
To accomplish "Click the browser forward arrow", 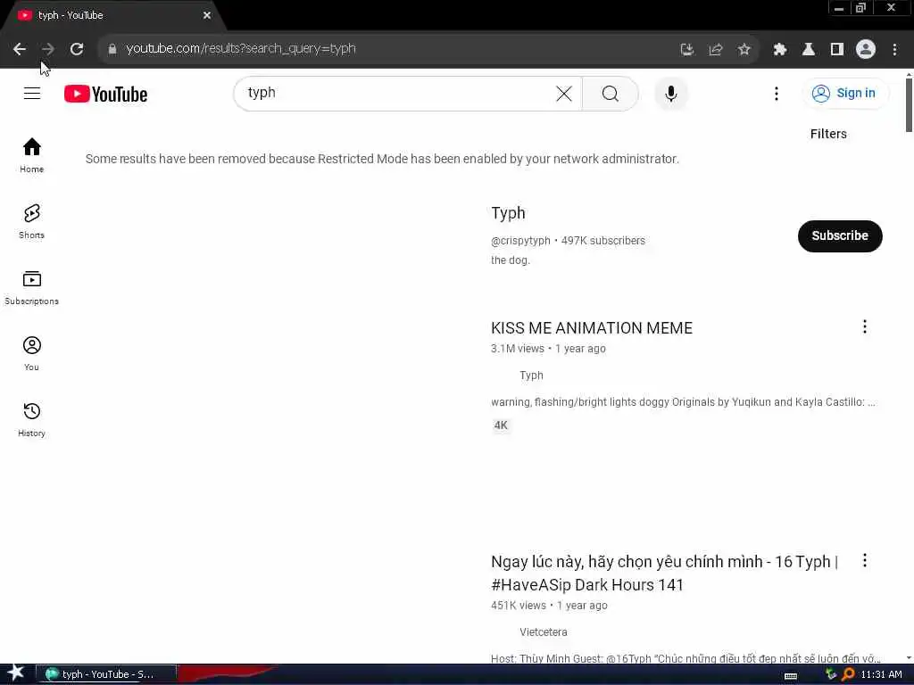I will [48, 49].
